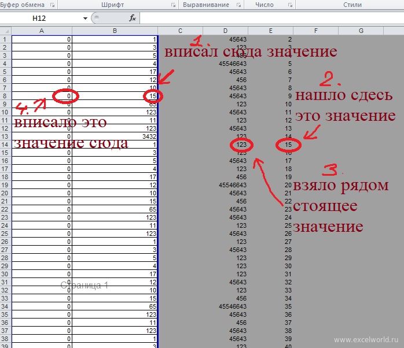Viewport: 404px width, 348px height.
Task: Click column E cell showing 7
Action: click(x=270, y=80)
